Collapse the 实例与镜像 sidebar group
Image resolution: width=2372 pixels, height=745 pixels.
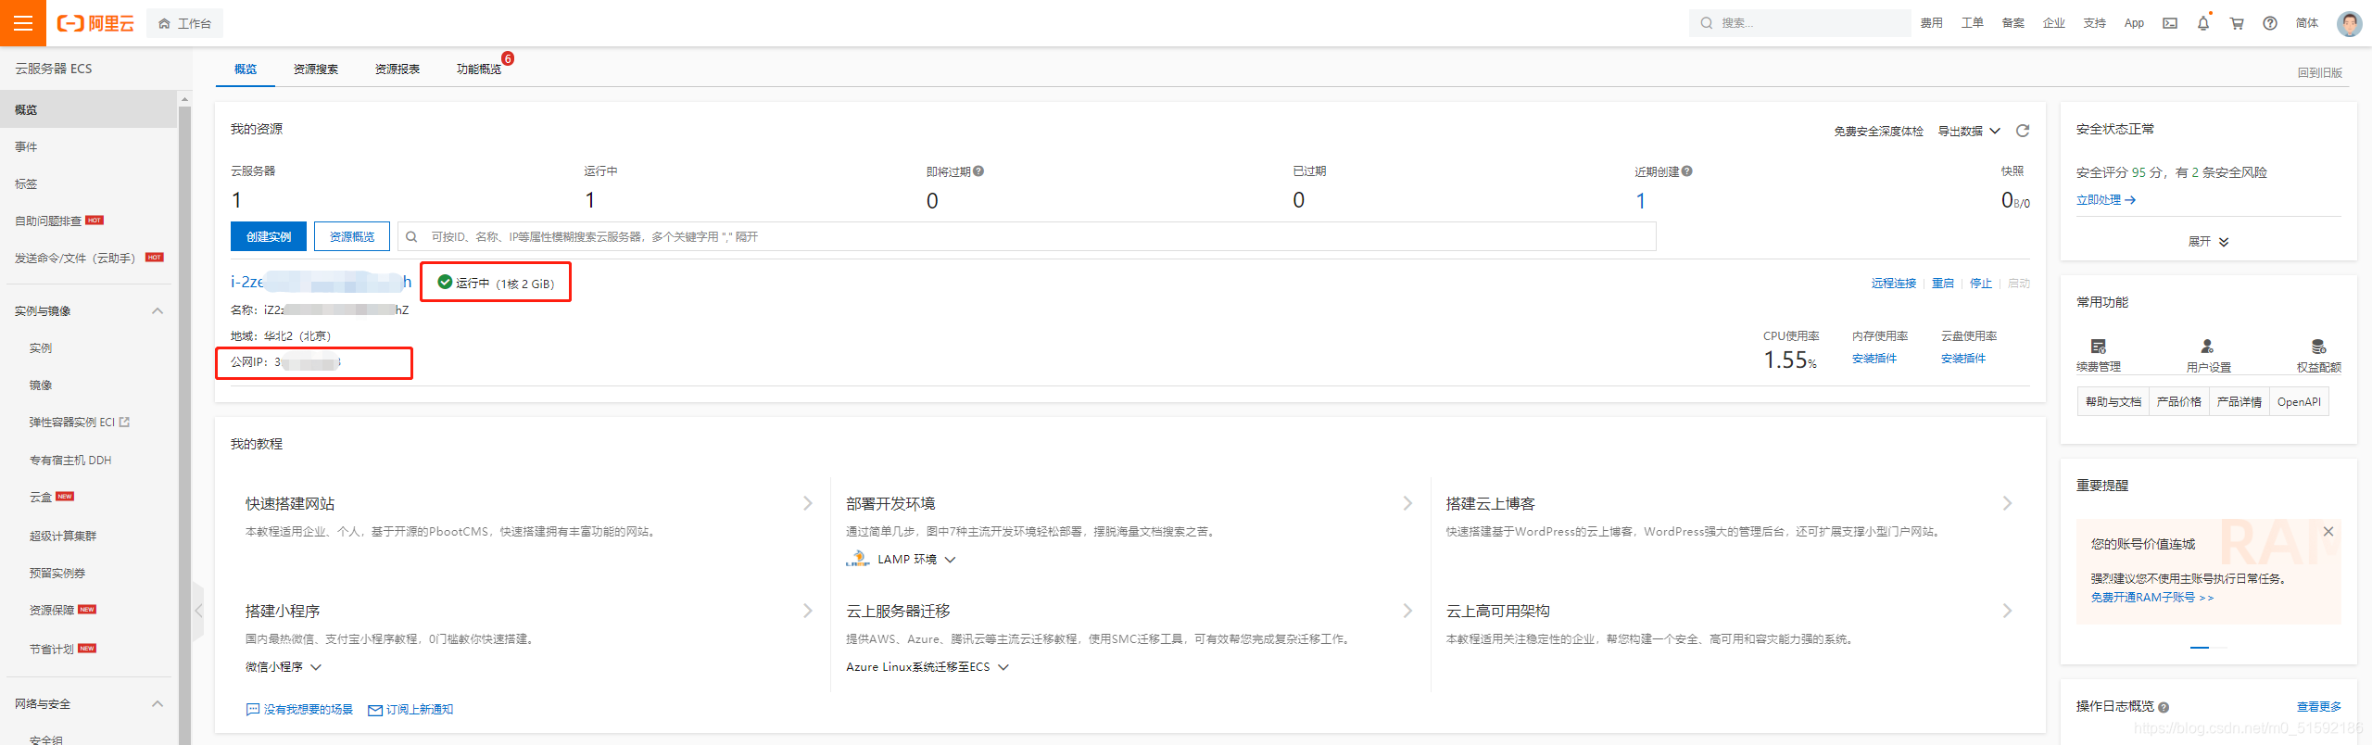[x=158, y=311]
